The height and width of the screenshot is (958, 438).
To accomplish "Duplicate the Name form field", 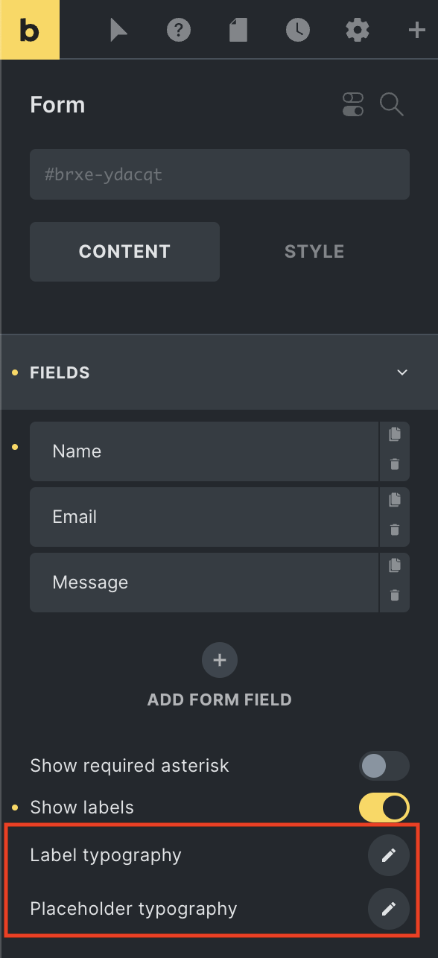I will tap(395, 434).
